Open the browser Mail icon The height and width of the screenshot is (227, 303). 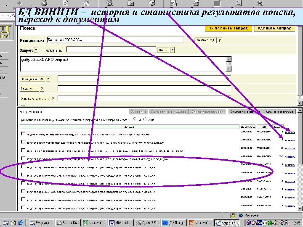click(174, 3)
